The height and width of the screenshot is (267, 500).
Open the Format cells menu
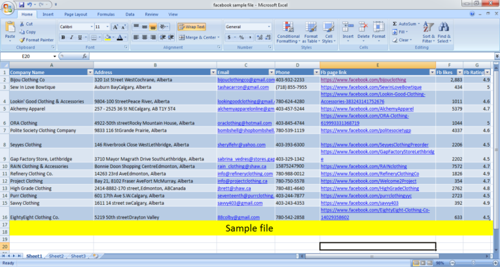pyautogui.click(x=379, y=32)
